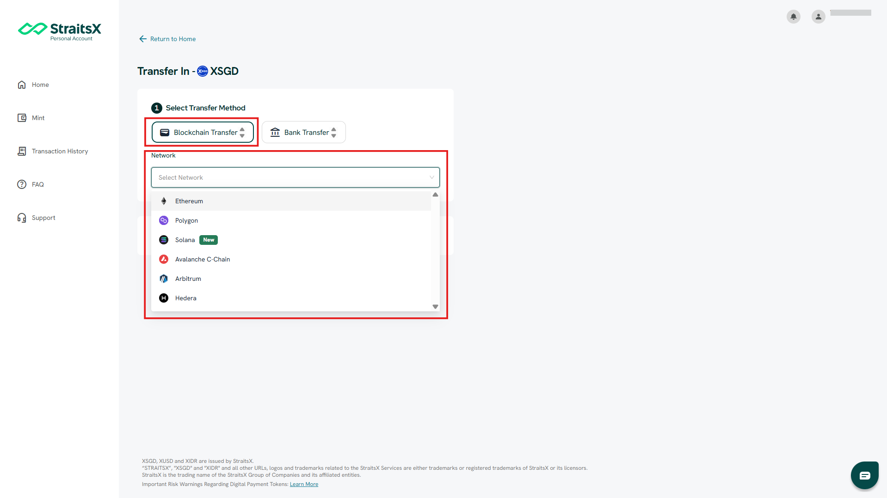Go to Home in sidebar
The image size is (887, 498).
tap(40, 85)
